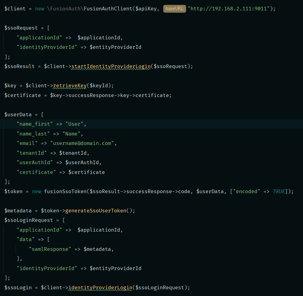Click the "data" array key
This screenshot has width=303, height=296.
pos(26,239)
